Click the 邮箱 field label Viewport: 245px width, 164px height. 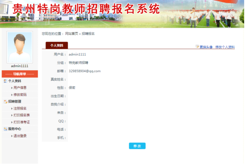point(62,71)
